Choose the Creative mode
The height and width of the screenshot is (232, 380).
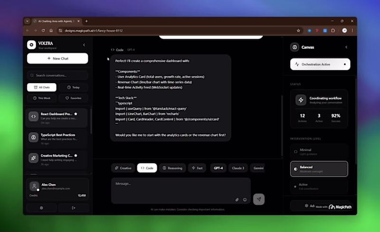[x=123, y=168]
